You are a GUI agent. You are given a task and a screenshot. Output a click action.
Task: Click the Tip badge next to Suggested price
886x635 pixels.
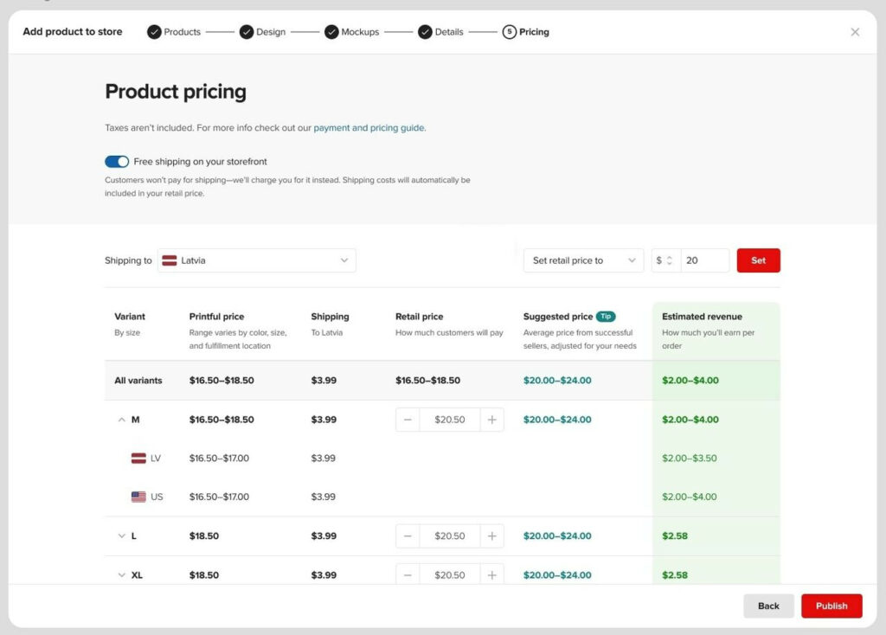click(x=606, y=316)
